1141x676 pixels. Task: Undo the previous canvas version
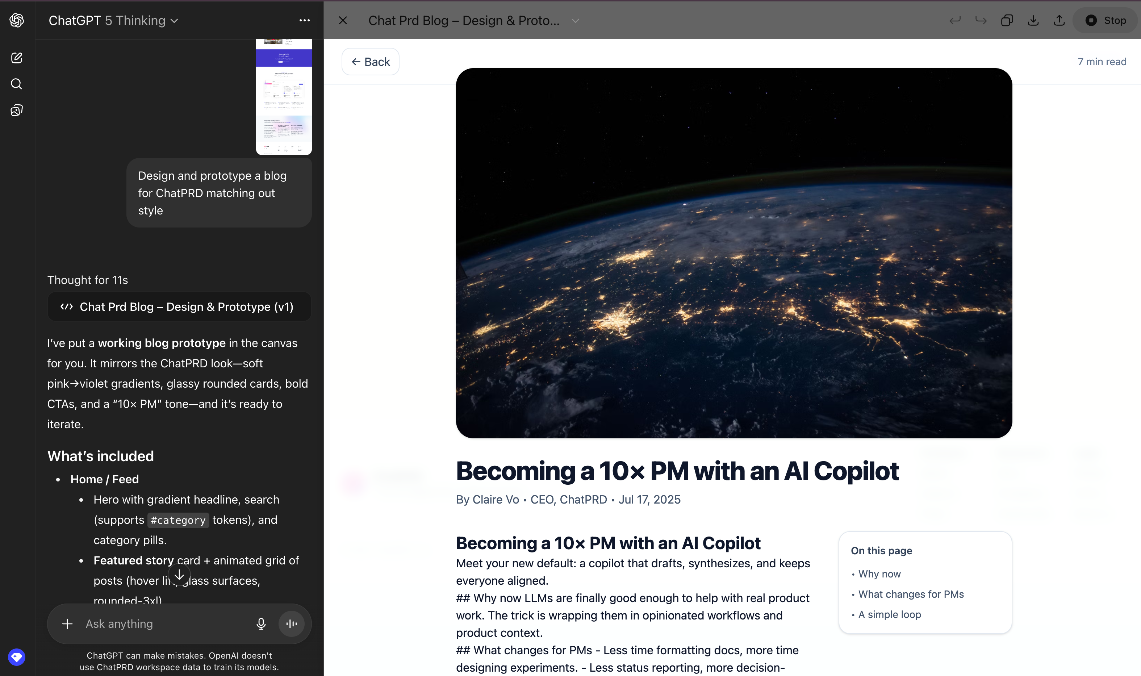[955, 21]
